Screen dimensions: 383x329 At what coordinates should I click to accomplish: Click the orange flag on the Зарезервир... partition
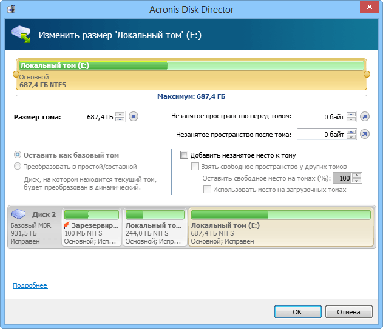pyautogui.click(x=67, y=225)
